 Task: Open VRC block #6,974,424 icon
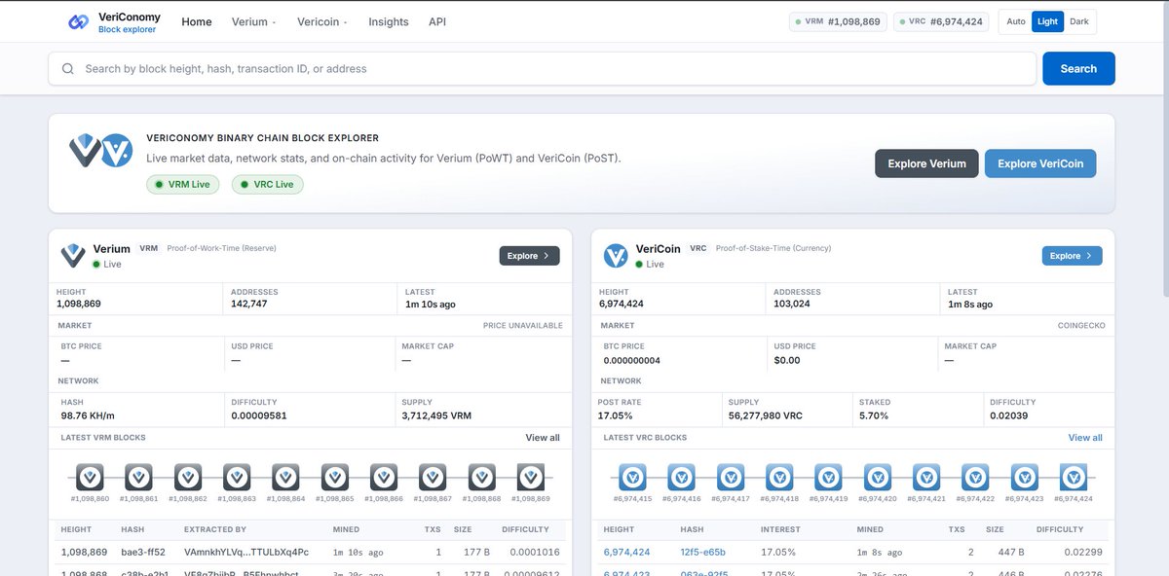(1074, 477)
